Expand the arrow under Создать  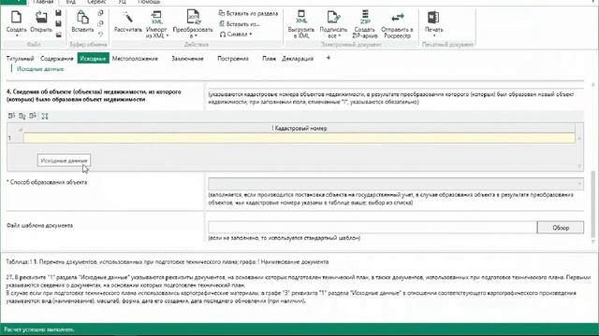17,35
